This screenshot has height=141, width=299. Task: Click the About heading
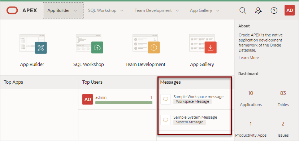[x=244, y=26]
